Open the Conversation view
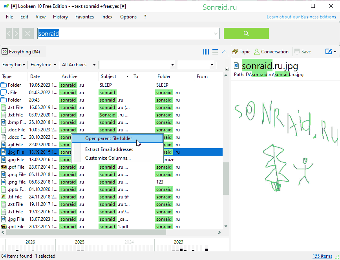 [x=271, y=52]
